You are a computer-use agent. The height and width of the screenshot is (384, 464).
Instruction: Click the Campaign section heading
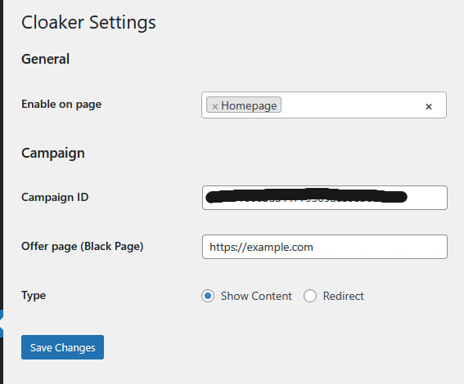click(x=53, y=154)
